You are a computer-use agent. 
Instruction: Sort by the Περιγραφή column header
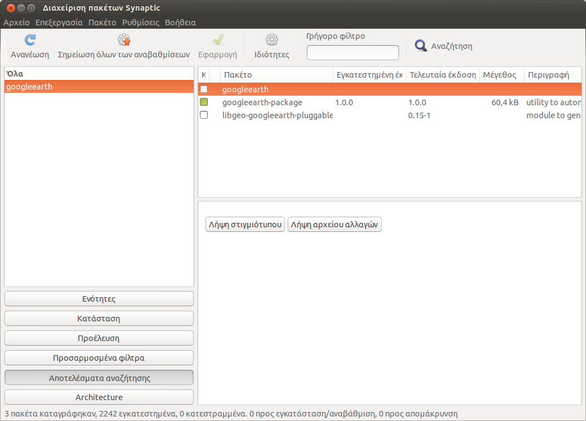[x=553, y=75]
